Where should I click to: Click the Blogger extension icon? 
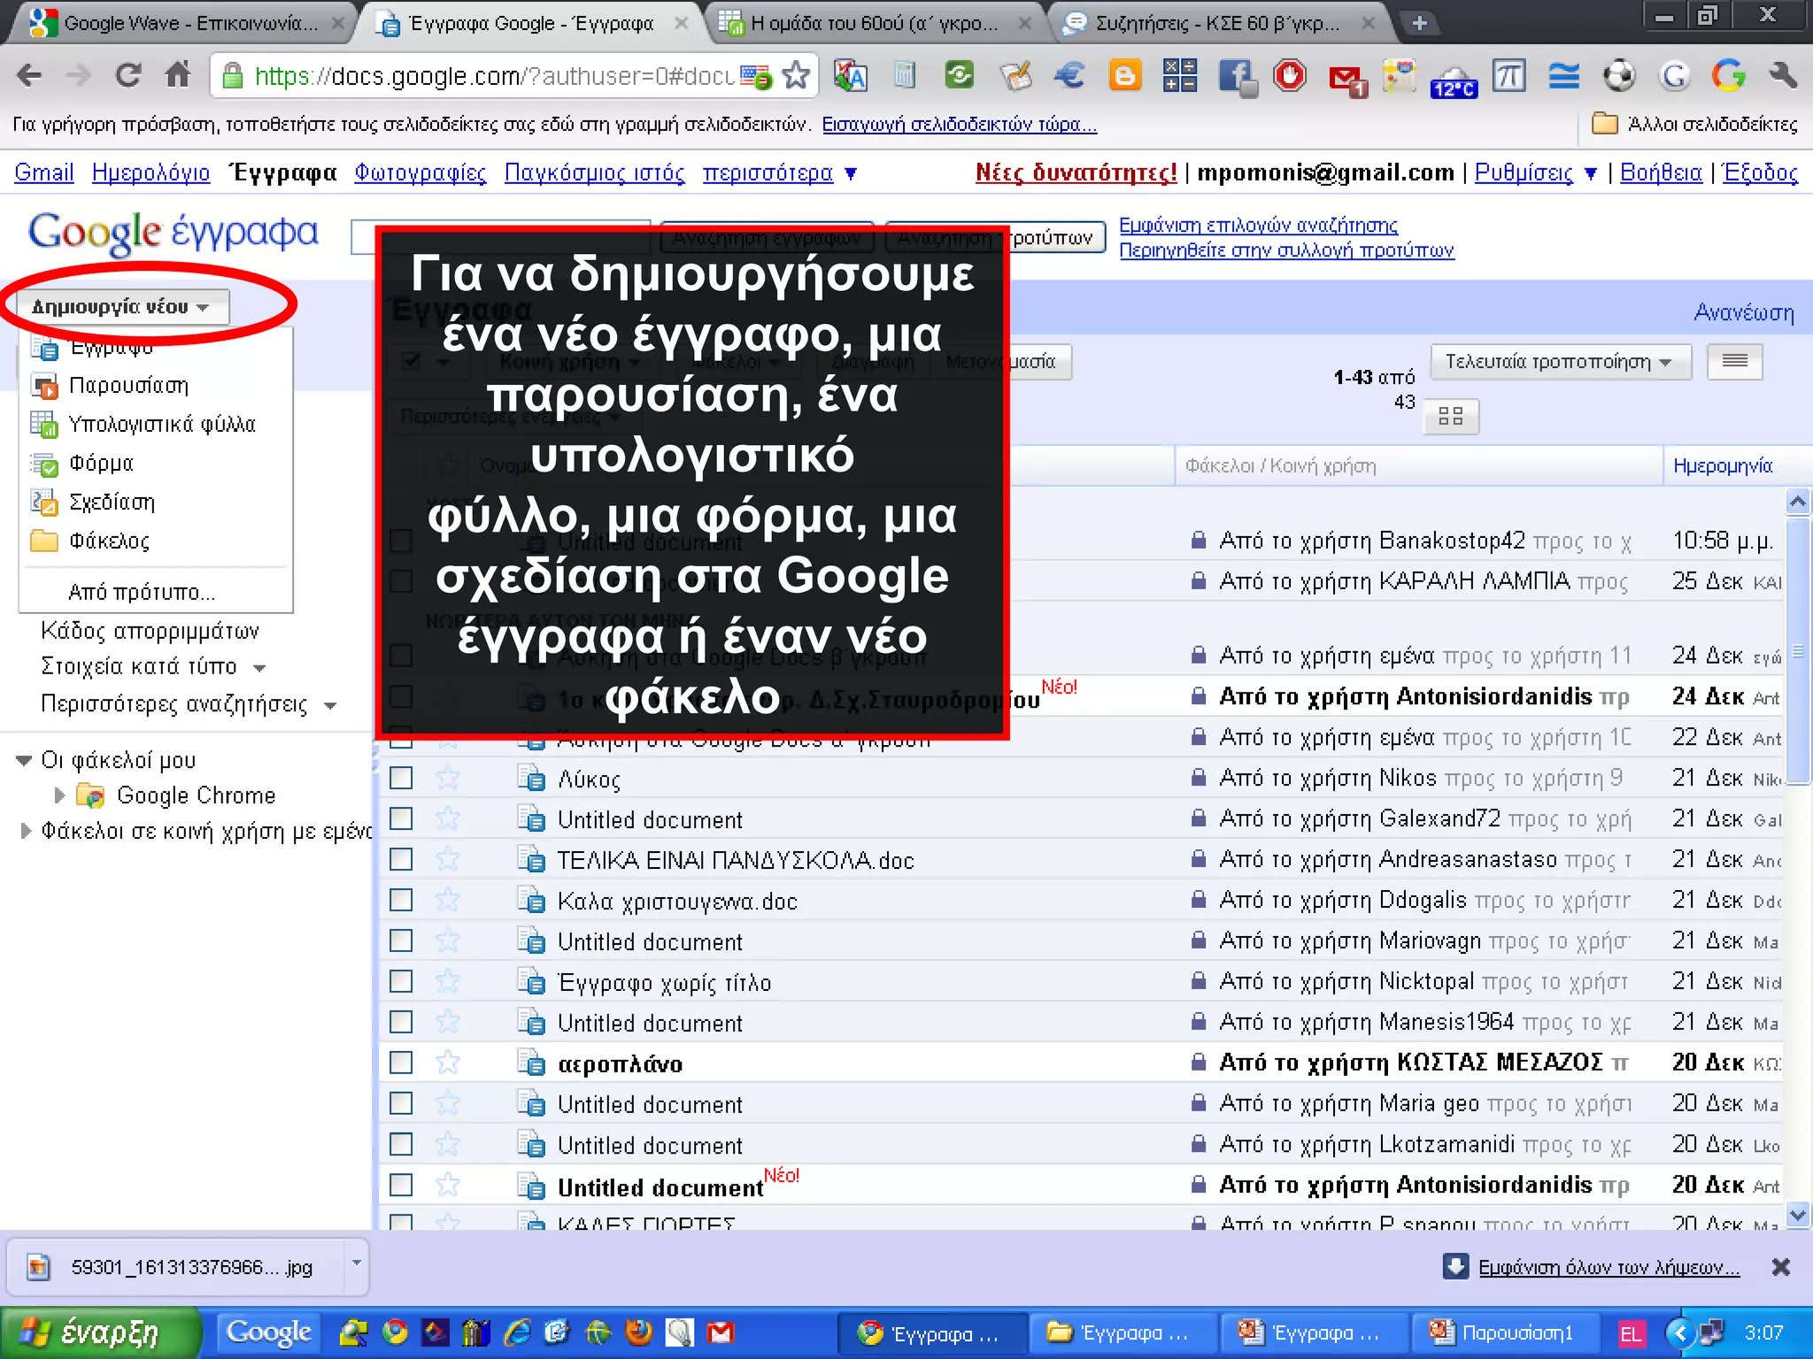1124,76
